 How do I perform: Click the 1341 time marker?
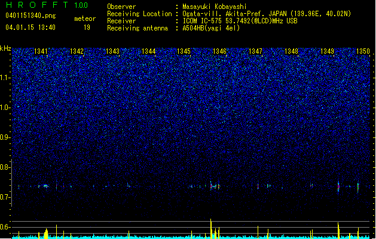[41, 51]
